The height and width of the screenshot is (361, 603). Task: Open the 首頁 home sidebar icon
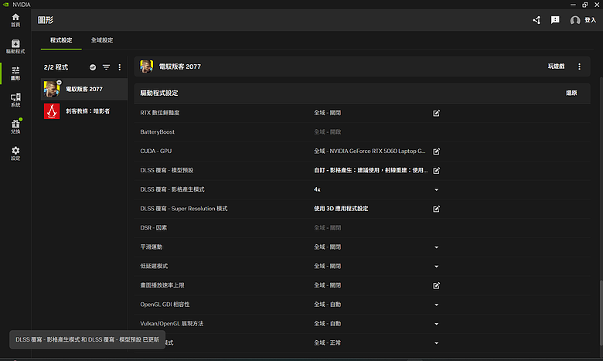coord(15,20)
